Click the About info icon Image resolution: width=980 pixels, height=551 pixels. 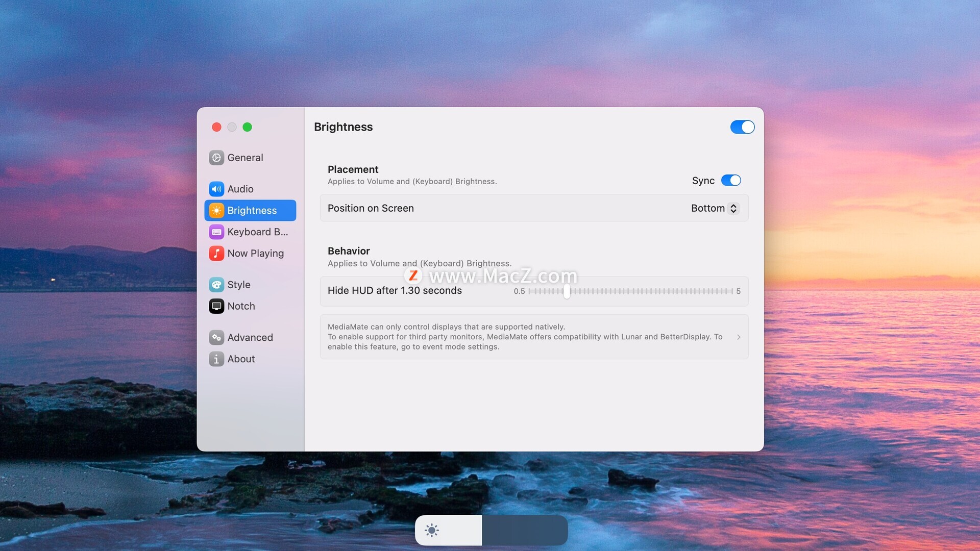216,359
